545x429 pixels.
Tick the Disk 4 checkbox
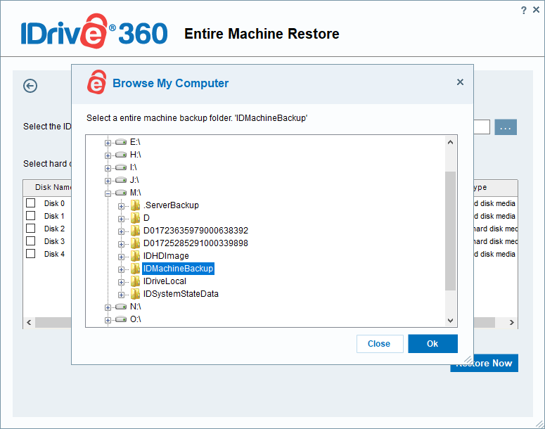(31, 254)
